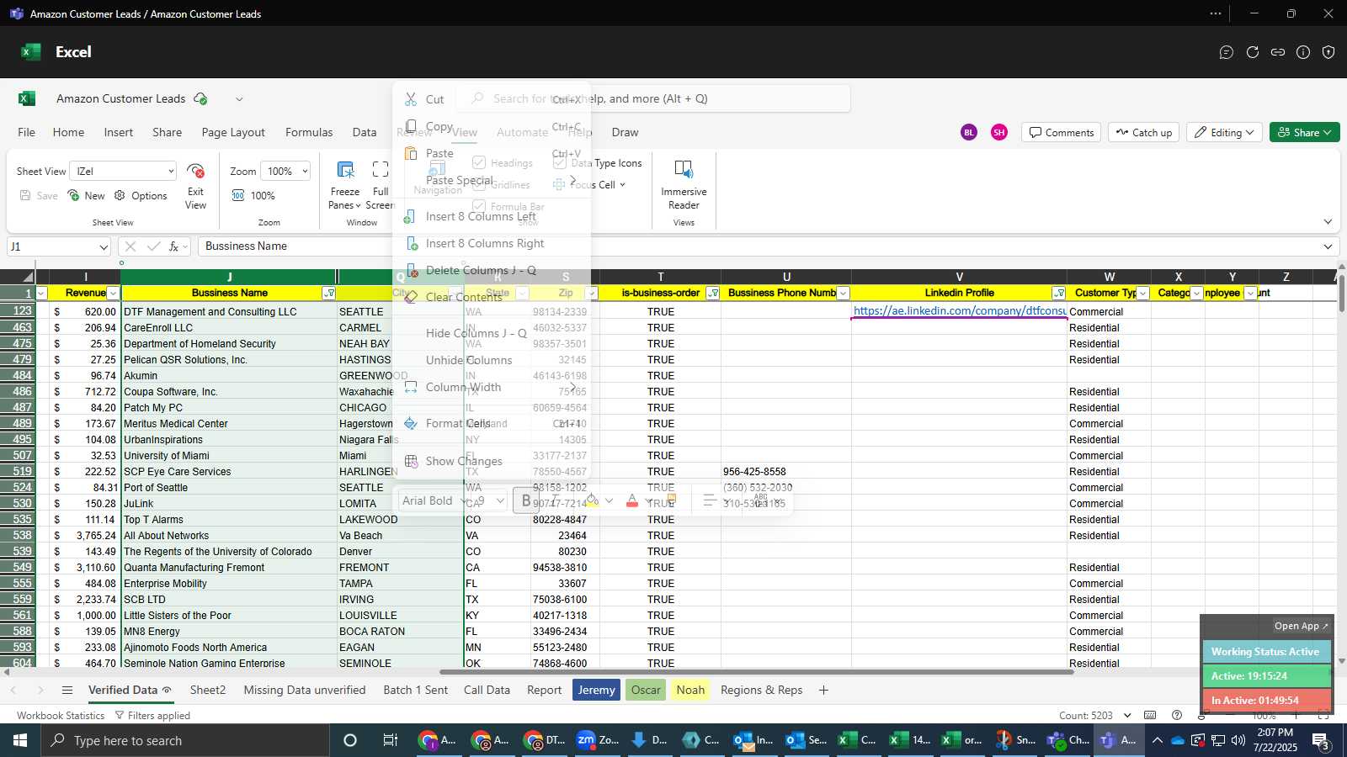Choose Delete Columns J - Q
This screenshot has width=1347, height=757.
point(491,270)
